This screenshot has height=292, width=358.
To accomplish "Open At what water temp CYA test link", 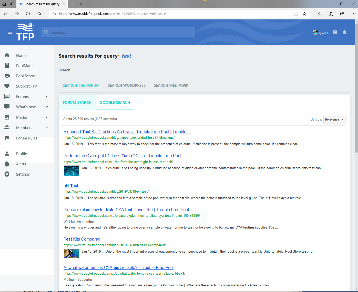I will pyautogui.click(x=118, y=267).
